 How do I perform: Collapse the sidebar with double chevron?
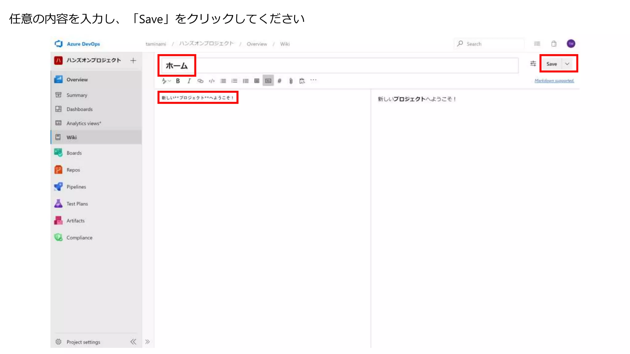[x=133, y=342]
